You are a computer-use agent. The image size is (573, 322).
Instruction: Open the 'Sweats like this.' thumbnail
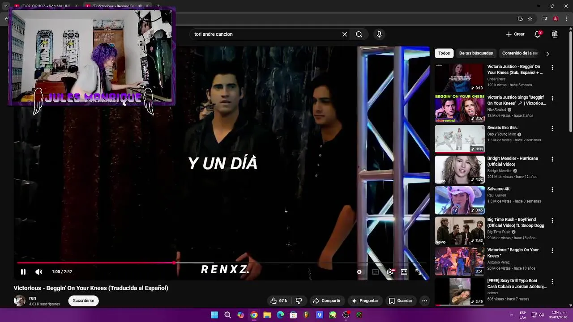click(x=460, y=139)
